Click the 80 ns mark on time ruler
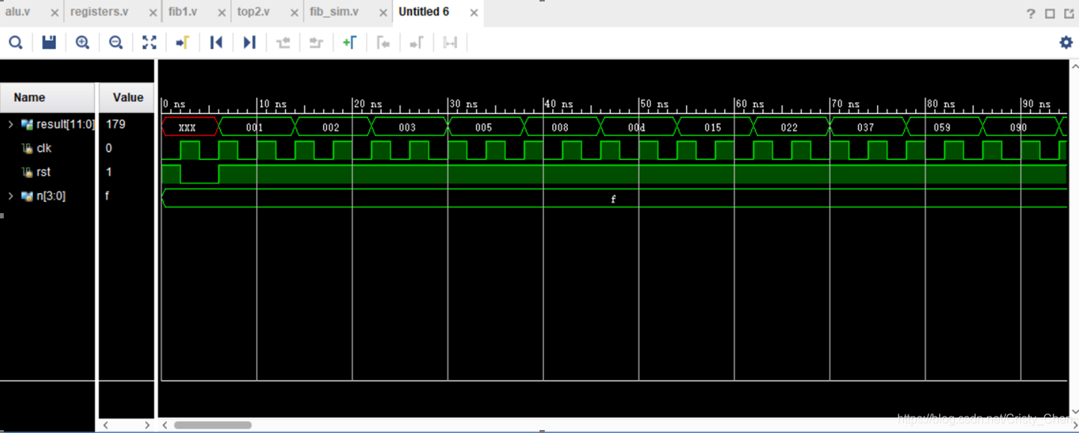Image resolution: width=1079 pixels, height=433 pixels. (941, 105)
